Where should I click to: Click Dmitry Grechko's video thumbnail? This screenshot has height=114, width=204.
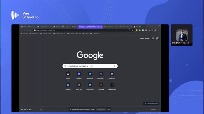(x=182, y=35)
